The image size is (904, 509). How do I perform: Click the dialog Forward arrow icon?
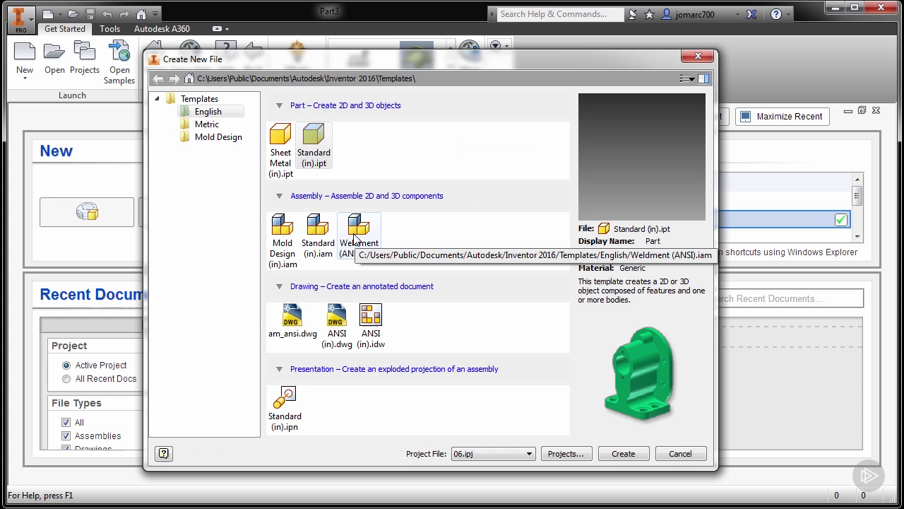(174, 78)
